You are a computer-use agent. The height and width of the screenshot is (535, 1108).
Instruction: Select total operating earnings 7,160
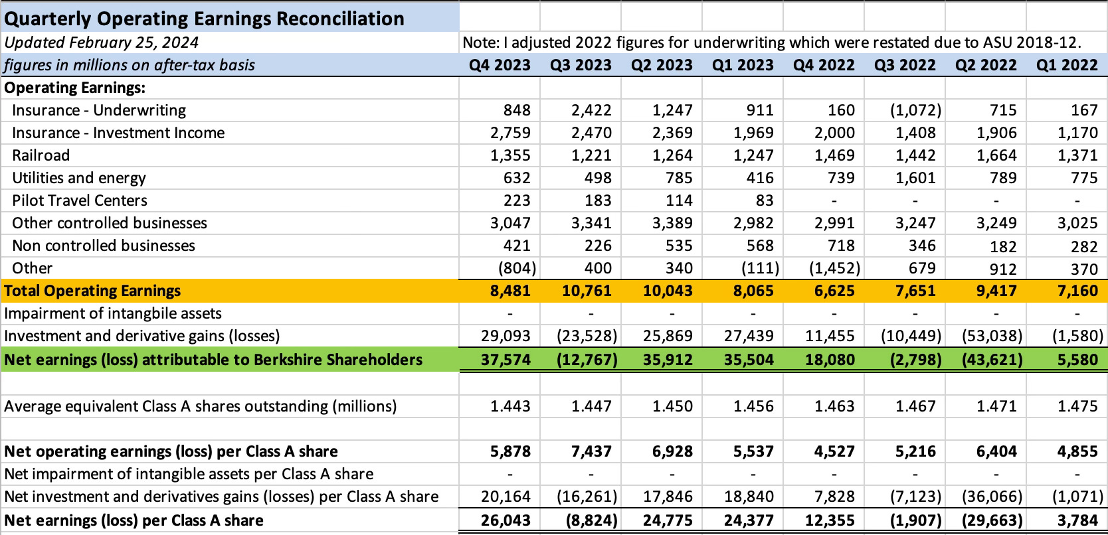coord(1077,291)
